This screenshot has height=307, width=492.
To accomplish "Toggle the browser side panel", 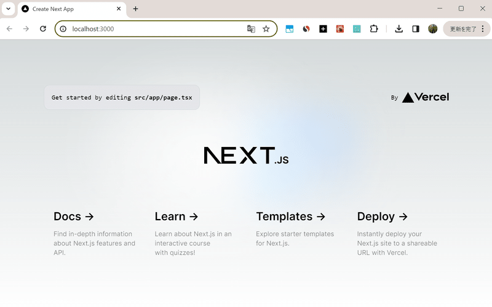I will point(416,29).
